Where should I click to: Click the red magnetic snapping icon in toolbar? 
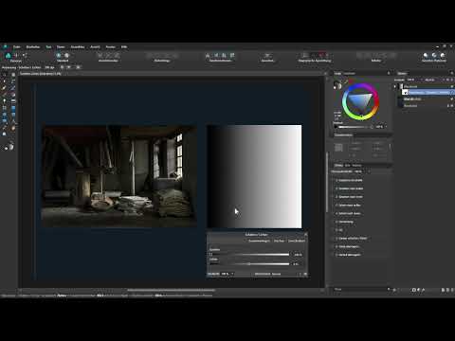coord(321,55)
